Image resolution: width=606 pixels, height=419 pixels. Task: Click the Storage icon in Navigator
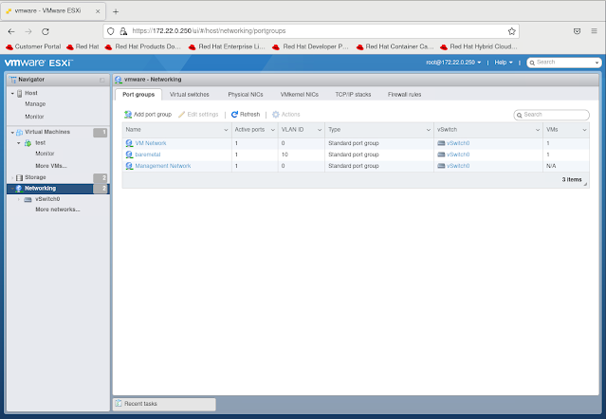click(19, 177)
